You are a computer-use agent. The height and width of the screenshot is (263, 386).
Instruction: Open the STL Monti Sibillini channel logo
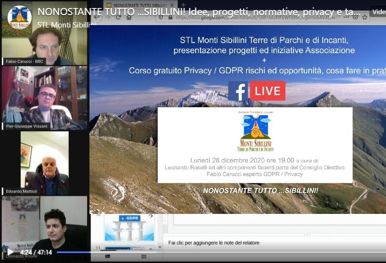click(19, 18)
